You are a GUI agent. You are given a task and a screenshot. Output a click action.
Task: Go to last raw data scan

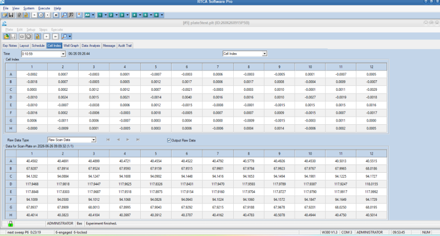point(138,140)
